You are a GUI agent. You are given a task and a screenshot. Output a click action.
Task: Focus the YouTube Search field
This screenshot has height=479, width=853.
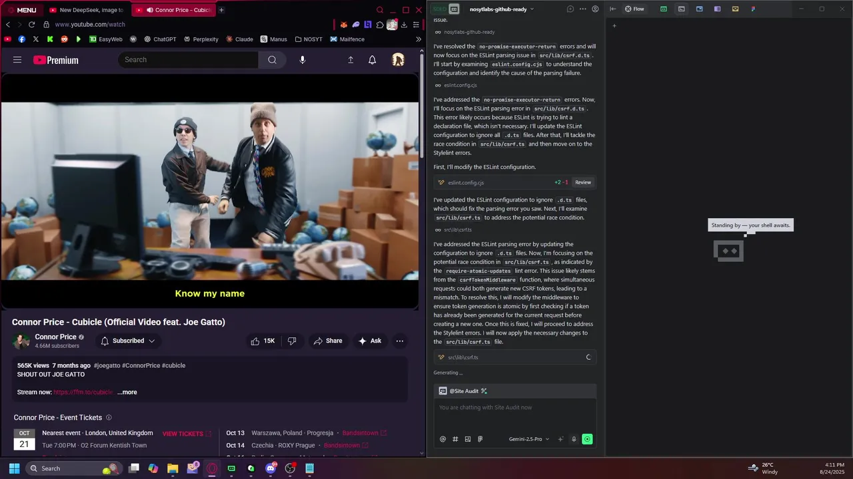tap(189, 60)
